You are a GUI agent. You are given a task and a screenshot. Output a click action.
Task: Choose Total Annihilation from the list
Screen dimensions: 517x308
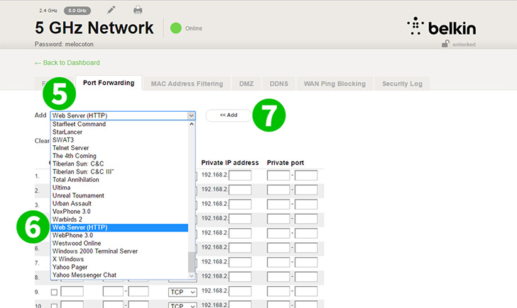(x=119, y=180)
